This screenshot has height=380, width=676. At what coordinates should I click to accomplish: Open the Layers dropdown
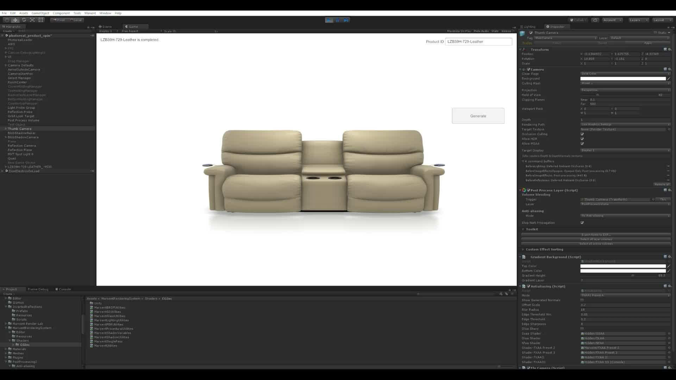click(x=638, y=20)
